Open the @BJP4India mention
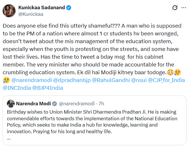189x147 pixels. point(48,88)
